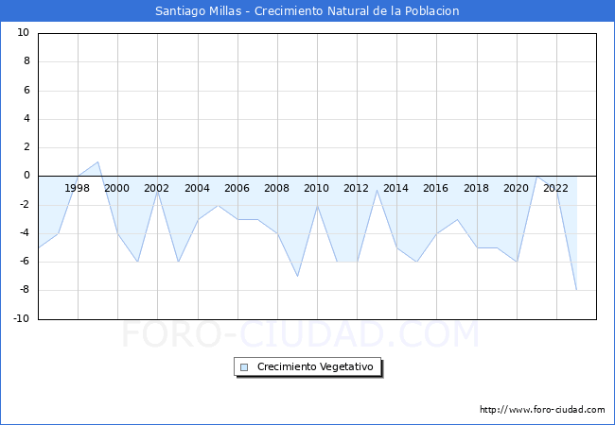This screenshot has width=615, height=425.
Task: Click the Crecimiento Vegetativo legend label
Action: pos(314,367)
